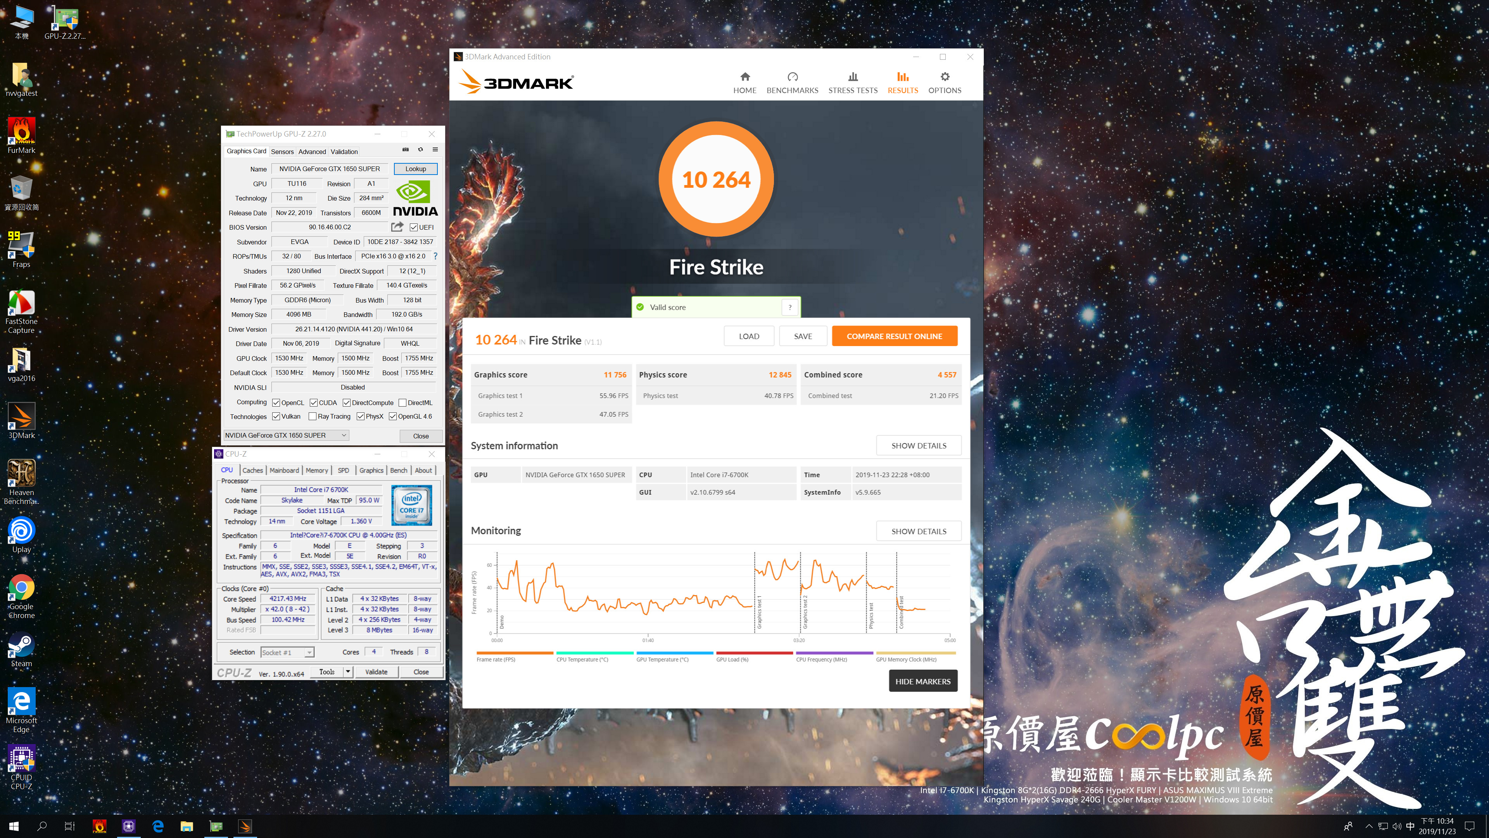This screenshot has height=838, width=1489.
Task: Open the nvvgatest desktop folder
Action: [21, 79]
